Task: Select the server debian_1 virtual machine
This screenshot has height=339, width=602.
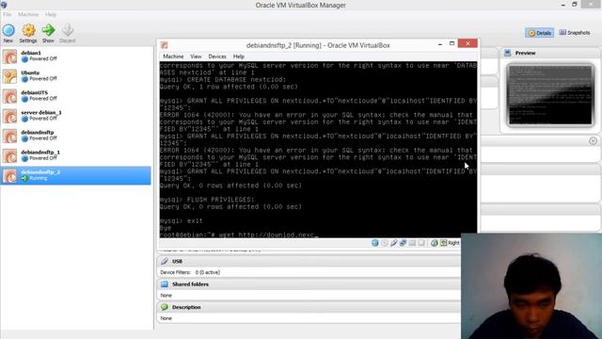Action: pyautogui.click(x=76, y=116)
